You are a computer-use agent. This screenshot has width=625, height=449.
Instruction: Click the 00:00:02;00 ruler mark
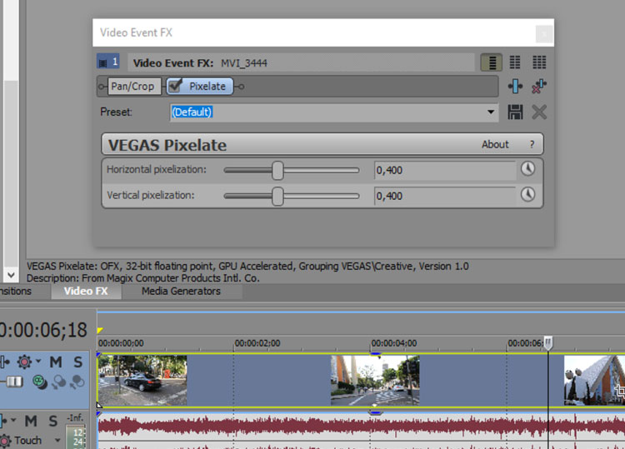click(257, 343)
